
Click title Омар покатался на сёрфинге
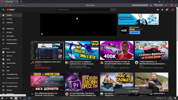[82, 63]
